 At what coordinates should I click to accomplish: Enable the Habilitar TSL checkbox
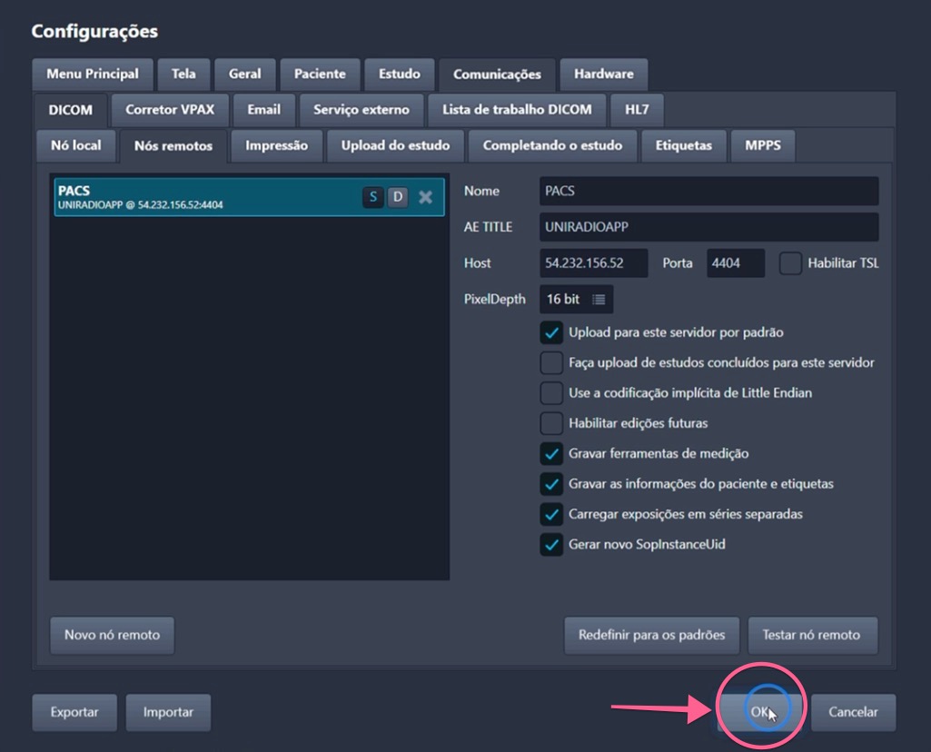[790, 263]
